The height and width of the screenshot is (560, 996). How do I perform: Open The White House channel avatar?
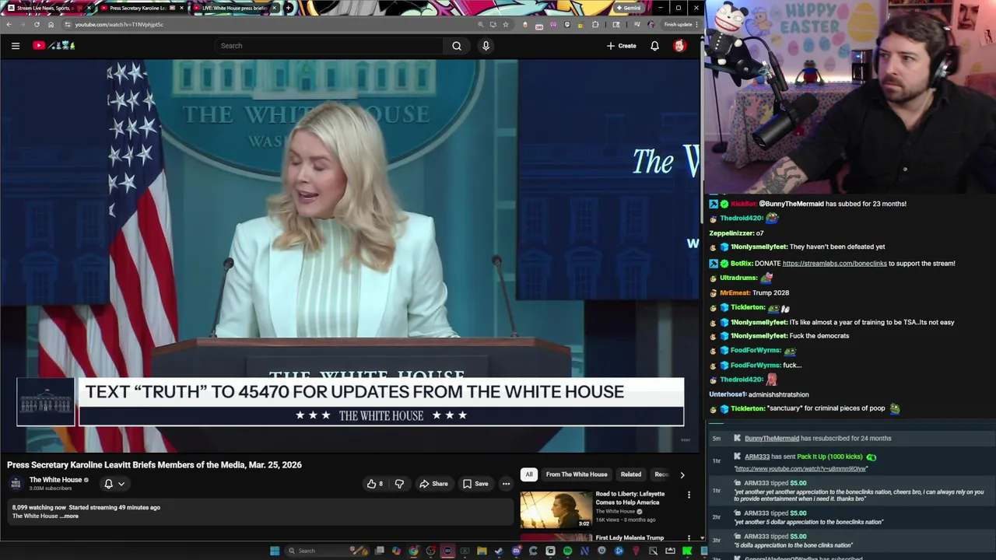[x=16, y=484]
